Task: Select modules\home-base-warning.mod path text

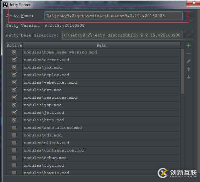Action: tap(60, 52)
